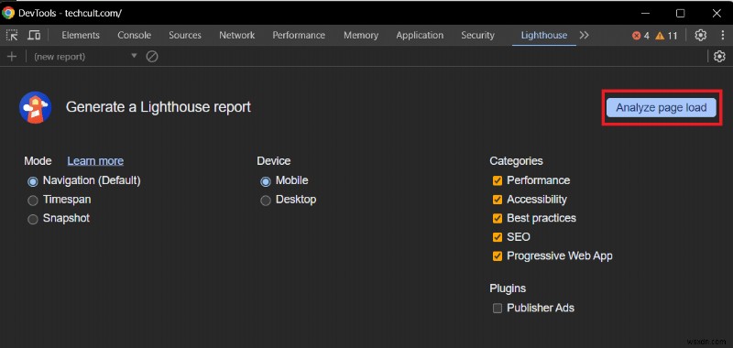This screenshot has height=348, width=733.
Task: Choose the Mobile device option
Action: [266, 181]
